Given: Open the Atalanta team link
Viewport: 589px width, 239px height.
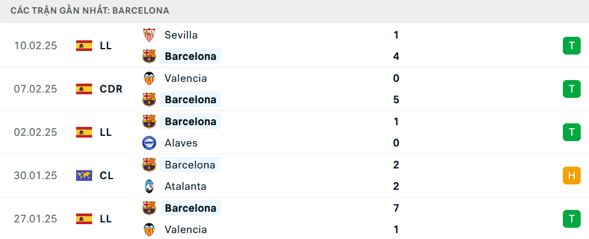Looking at the screenshot, I should [x=185, y=186].
